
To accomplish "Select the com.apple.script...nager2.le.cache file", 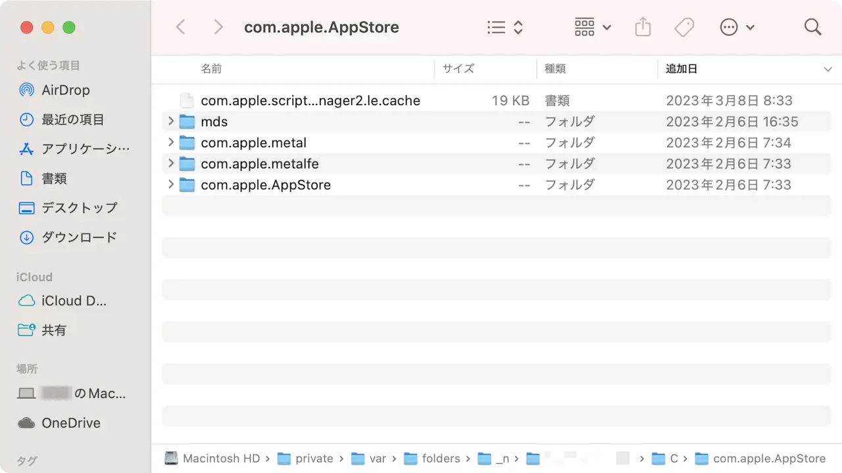I will click(x=310, y=101).
